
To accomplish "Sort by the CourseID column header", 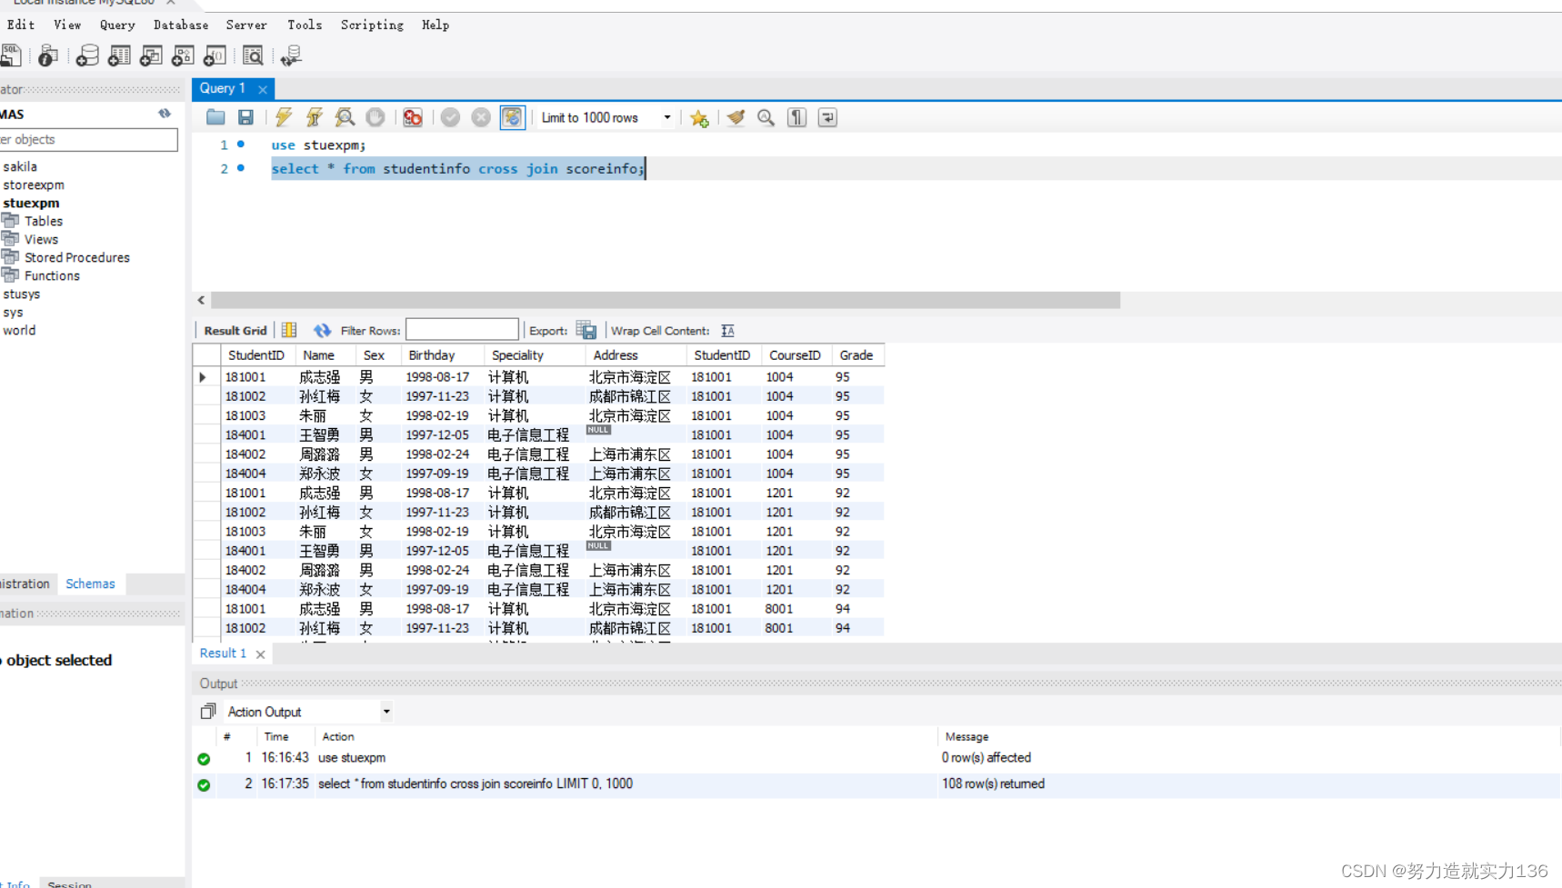I will pos(797,355).
